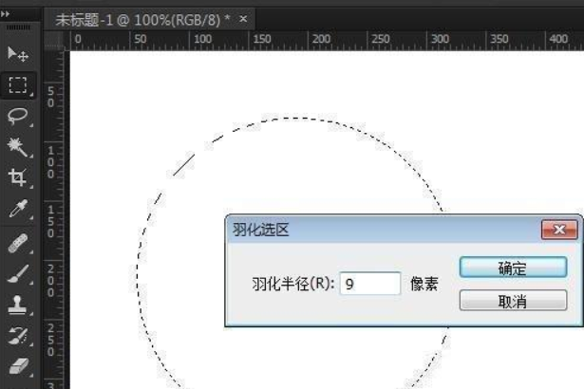Click the 羽化半径(R): label

click(293, 284)
